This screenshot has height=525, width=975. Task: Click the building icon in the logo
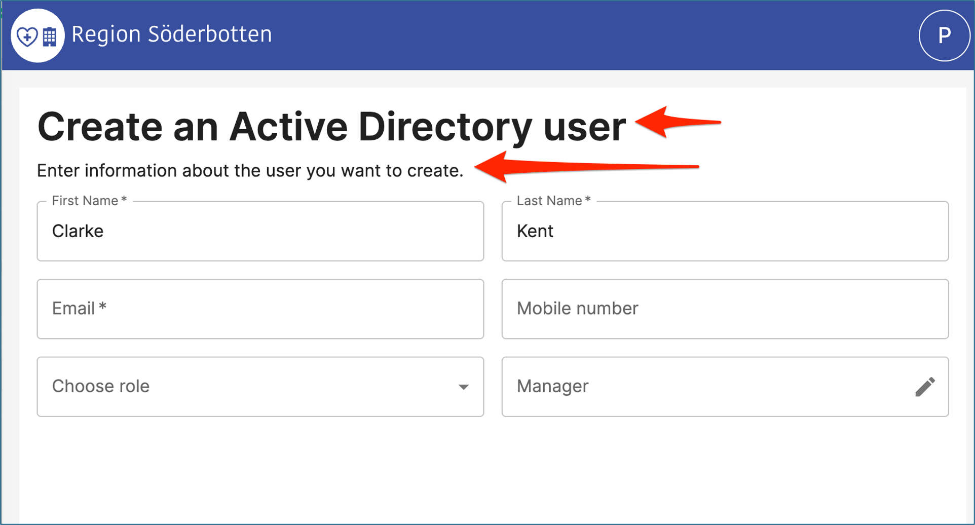pos(50,36)
